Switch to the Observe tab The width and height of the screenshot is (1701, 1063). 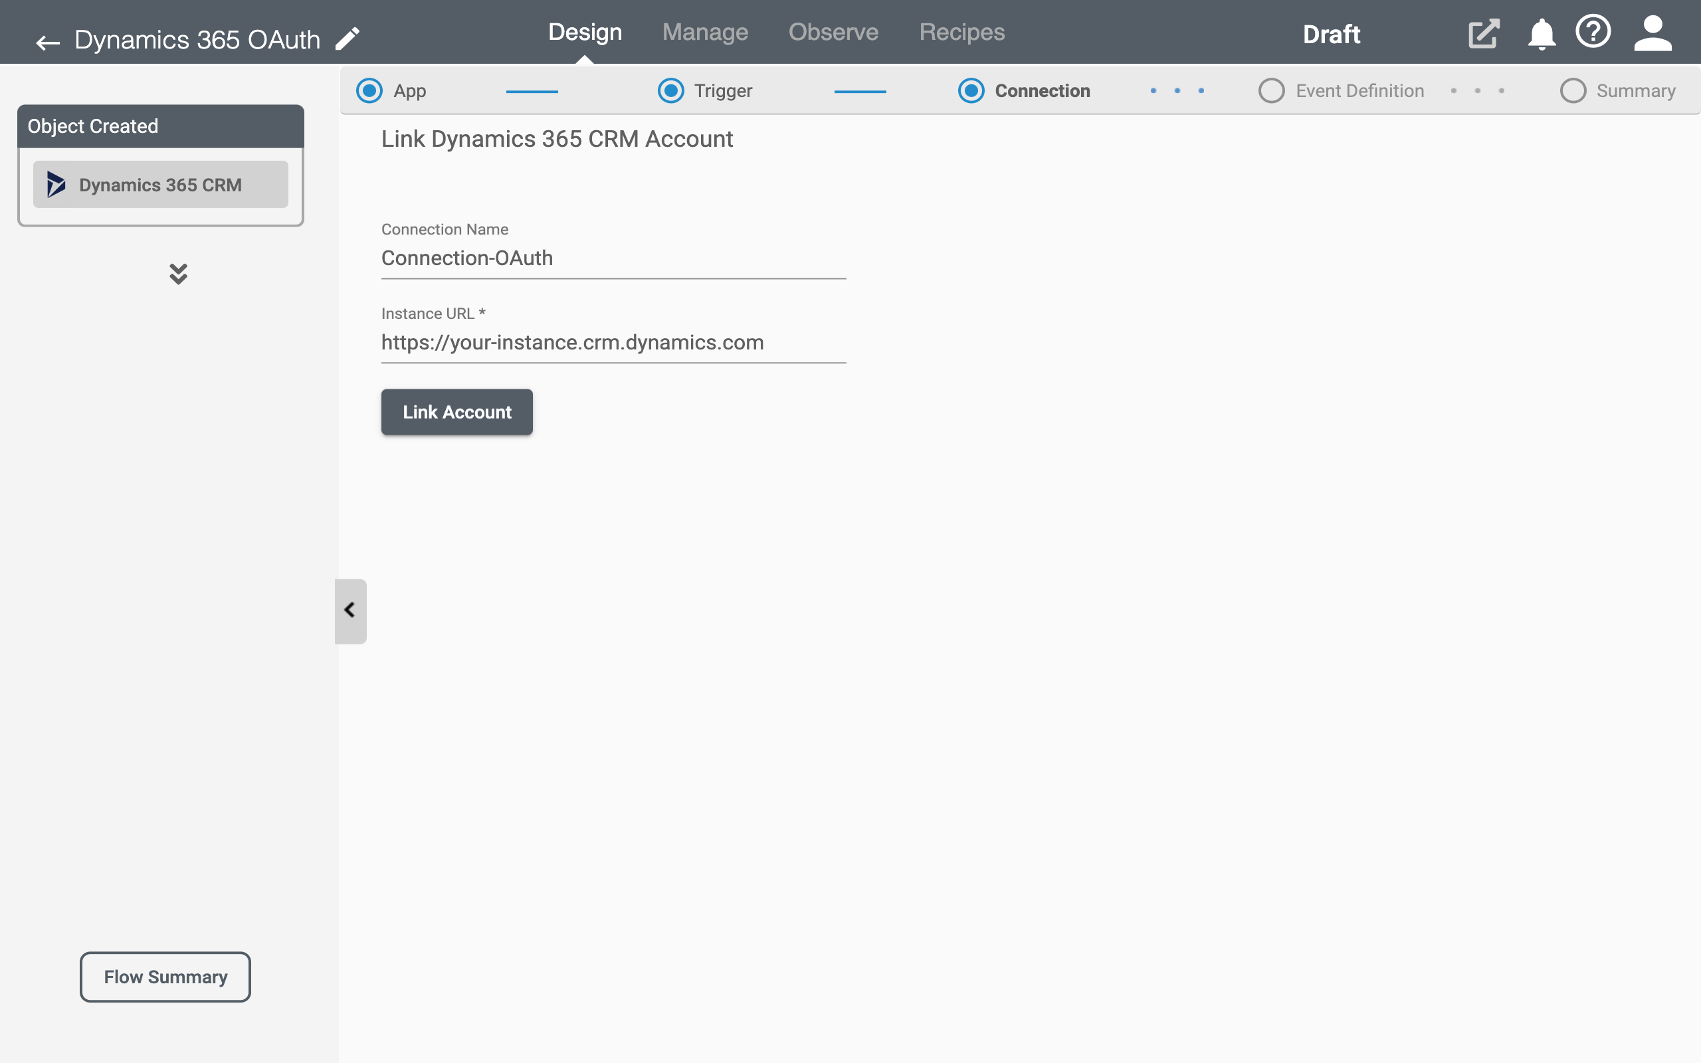coord(833,32)
